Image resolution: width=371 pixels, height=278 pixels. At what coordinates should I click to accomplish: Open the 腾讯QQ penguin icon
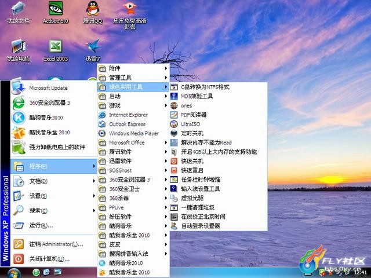click(x=93, y=12)
